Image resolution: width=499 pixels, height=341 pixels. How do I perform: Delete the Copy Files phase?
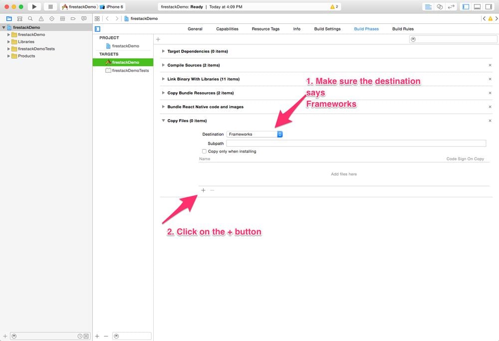coord(490,121)
